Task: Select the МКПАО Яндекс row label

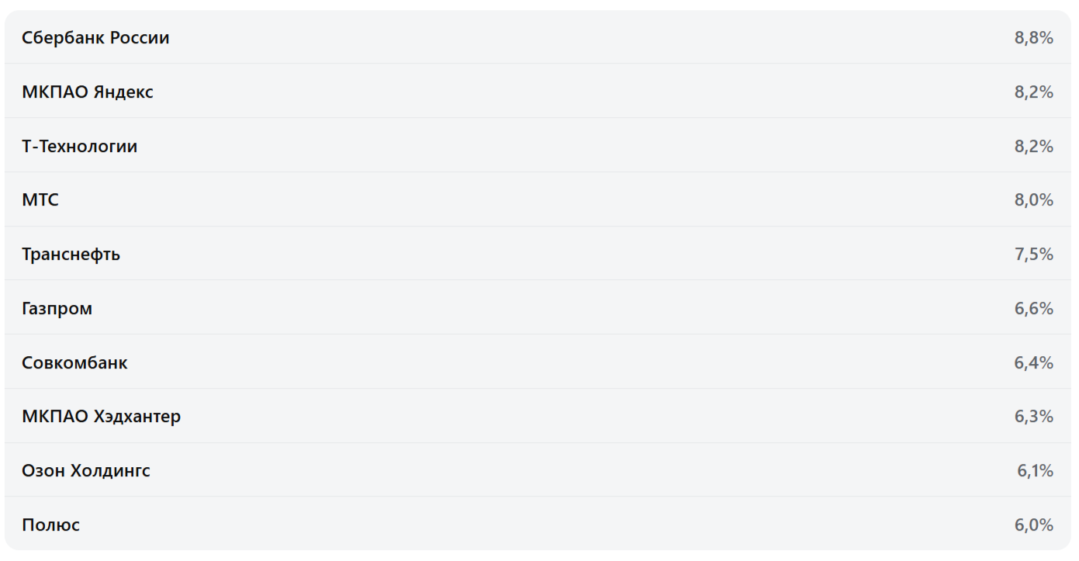Action: pos(88,92)
